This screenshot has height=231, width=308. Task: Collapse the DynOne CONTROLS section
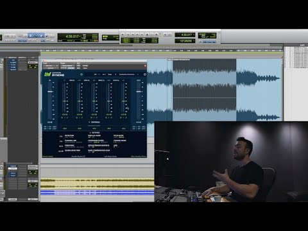(x=94, y=122)
